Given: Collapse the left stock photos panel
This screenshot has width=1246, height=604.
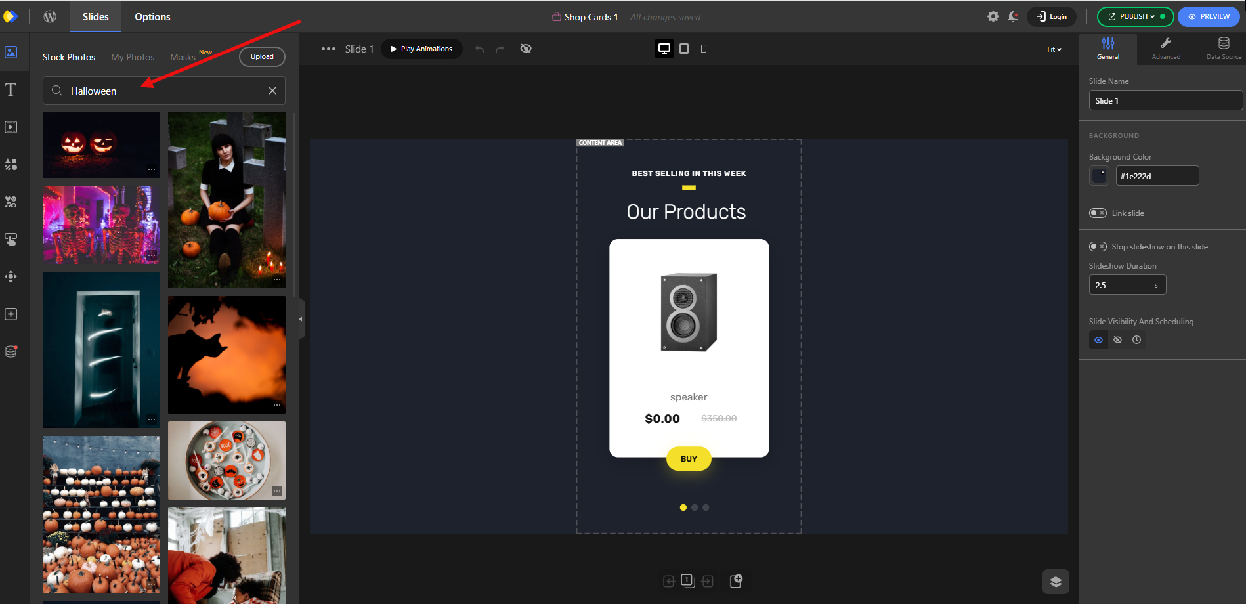Looking at the screenshot, I should pyautogui.click(x=301, y=319).
